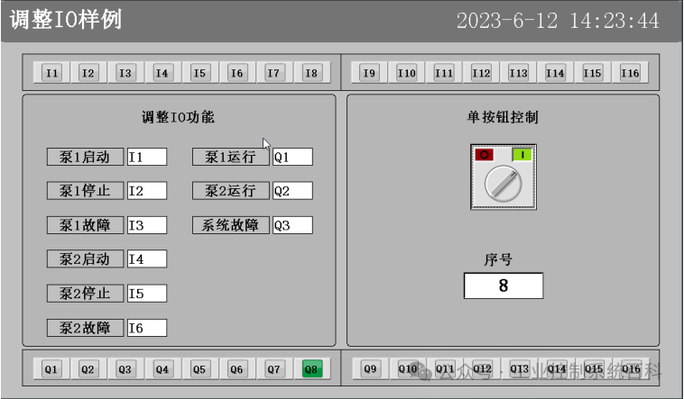Click the 泵1启动 label
This screenshot has width=684, height=399.
pos(85,157)
